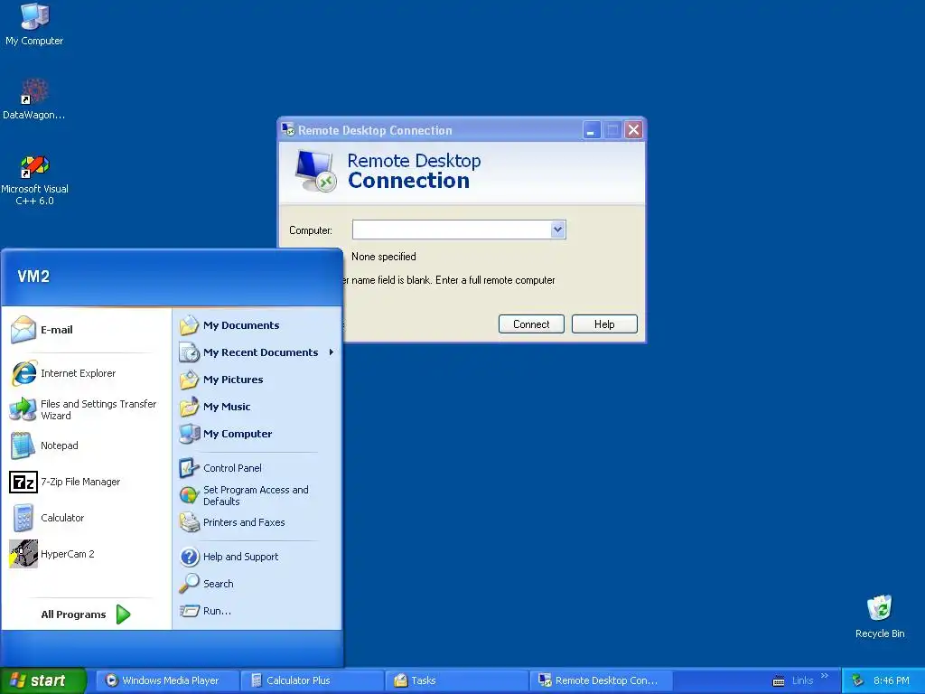The image size is (925, 694).
Task: Click the keyboard icon beside Links
Action: point(779,681)
